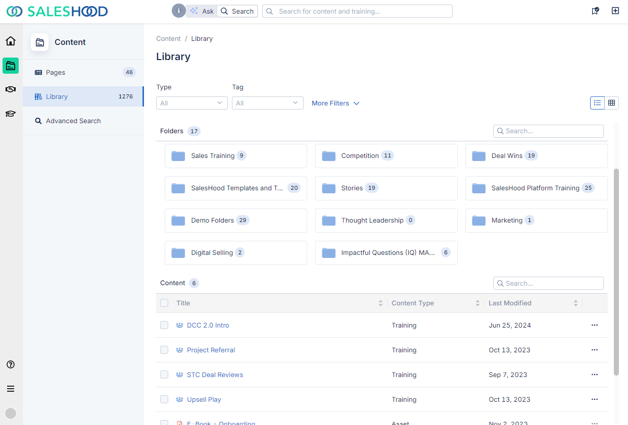Toggle Ask mode in the search switcher
The height and width of the screenshot is (425, 628).
202,11
